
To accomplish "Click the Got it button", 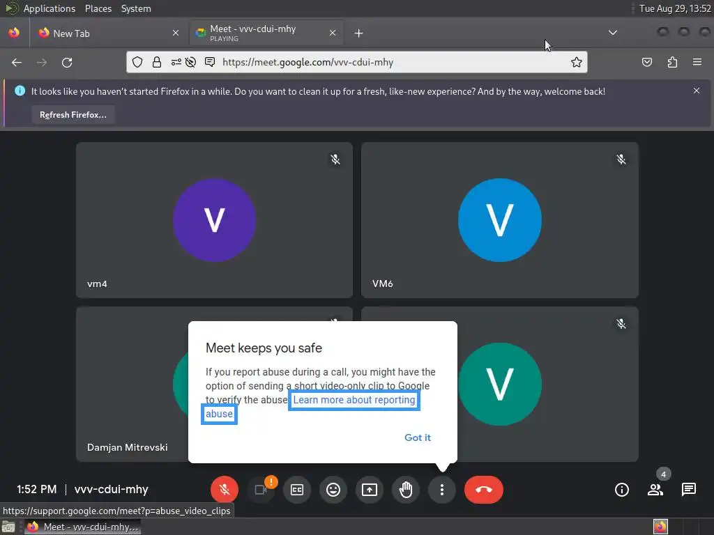I will pyautogui.click(x=418, y=437).
